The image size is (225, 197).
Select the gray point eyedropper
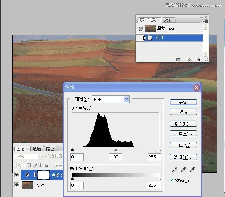click(183, 169)
